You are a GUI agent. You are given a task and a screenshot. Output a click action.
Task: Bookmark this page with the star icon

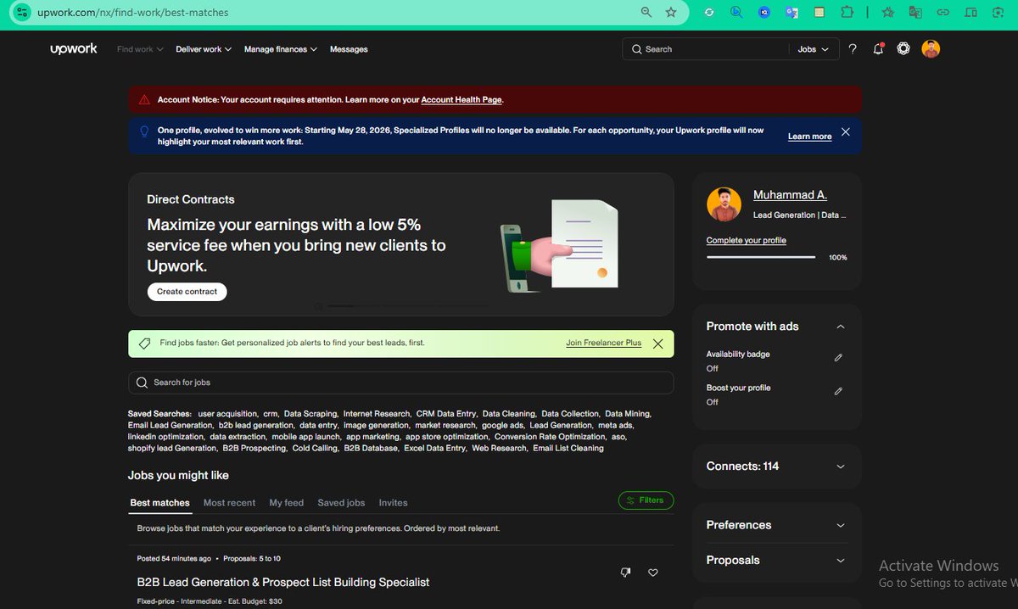[x=671, y=13]
